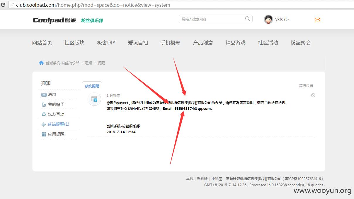
Task: Click 通知 breadcrumb link
Action: [88, 63]
